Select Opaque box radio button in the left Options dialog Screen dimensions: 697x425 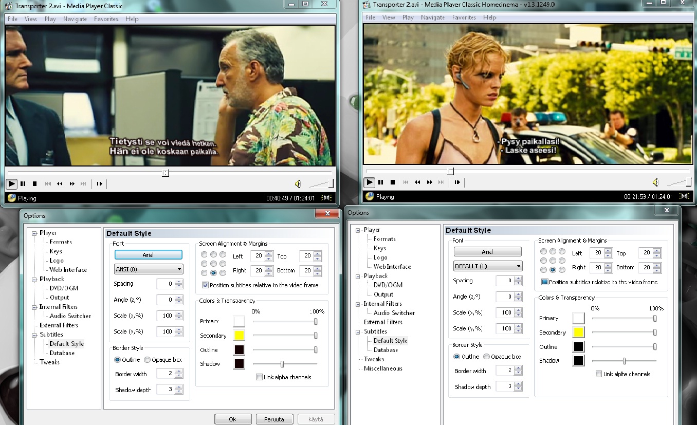coord(148,360)
